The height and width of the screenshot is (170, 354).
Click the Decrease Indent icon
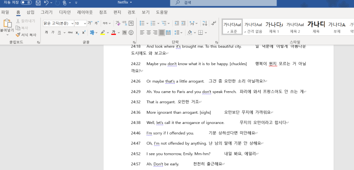pyautogui.click(x=177, y=23)
